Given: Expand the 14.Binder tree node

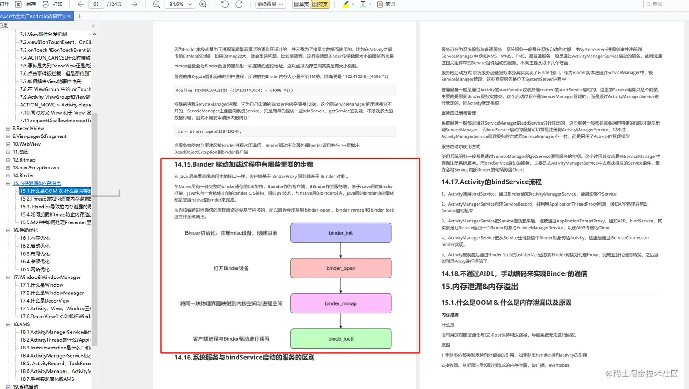Looking at the screenshot, I should (x=8, y=176).
